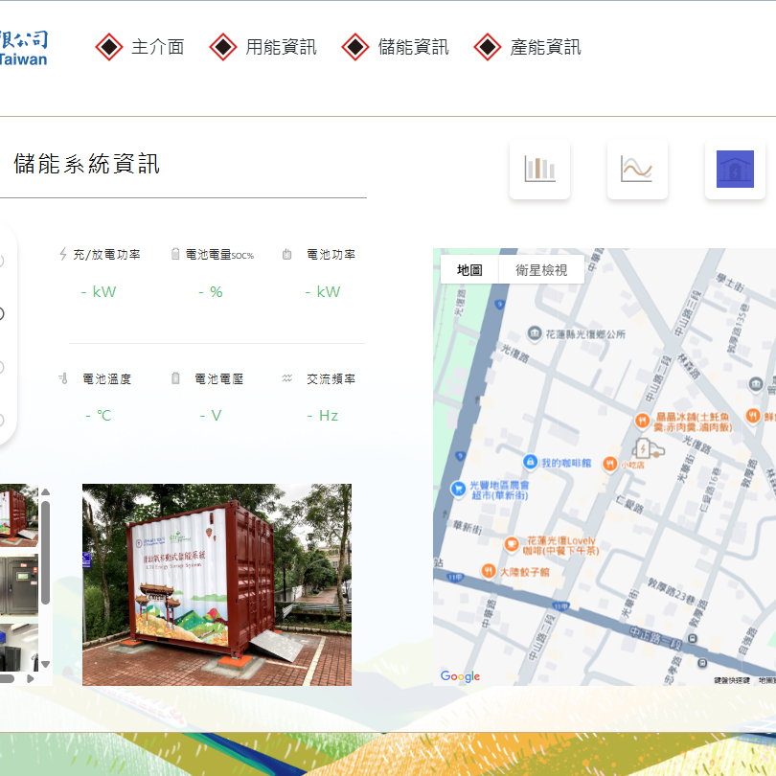This screenshot has height=776, width=776.
Task: Click 我的咖啡館 map pin
Action: [x=530, y=463]
